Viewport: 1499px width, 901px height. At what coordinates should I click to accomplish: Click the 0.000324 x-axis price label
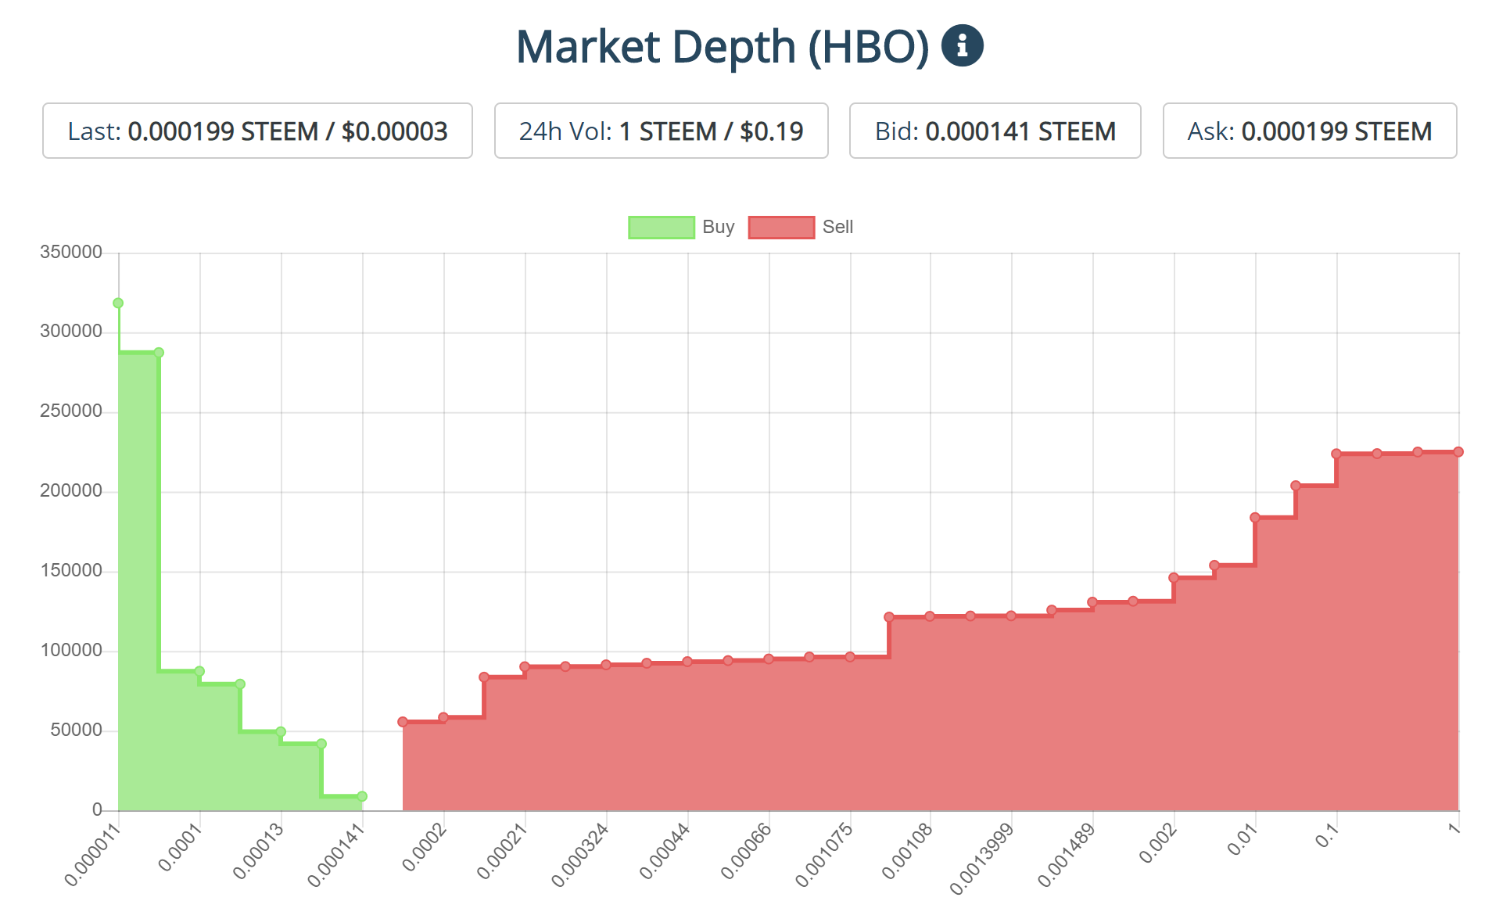(x=581, y=854)
